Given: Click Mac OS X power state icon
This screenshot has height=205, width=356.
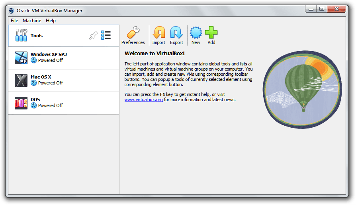Looking at the screenshot, I should coord(33,83).
